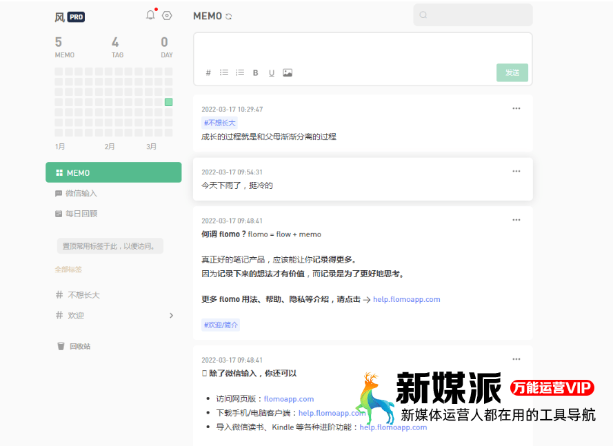Insert a hashtag using the # icon
The height and width of the screenshot is (446, 613).
coord(208,72)
